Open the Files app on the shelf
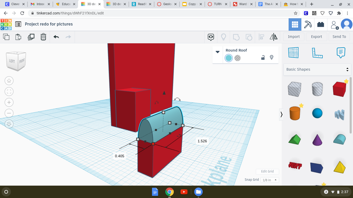Screen dimensions: 353x198 click(198, 192)
